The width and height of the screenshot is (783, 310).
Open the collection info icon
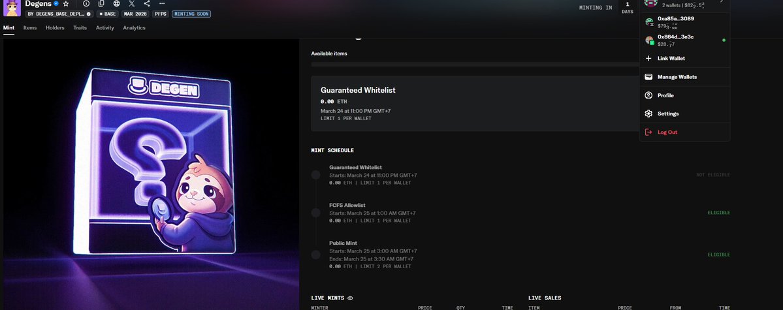point(86,3)
